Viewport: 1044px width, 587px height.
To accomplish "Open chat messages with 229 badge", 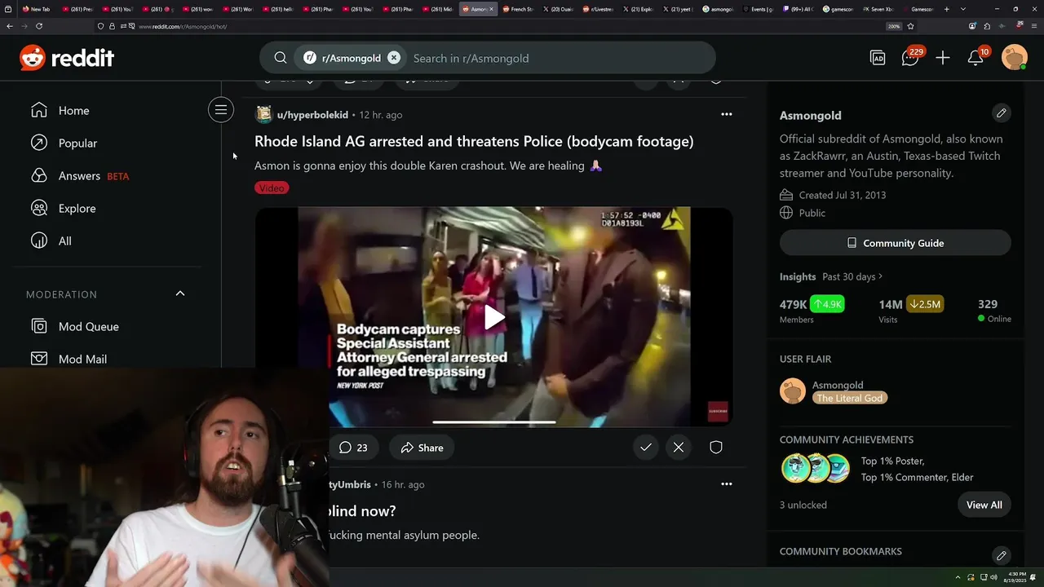I will tap(910, 58).
